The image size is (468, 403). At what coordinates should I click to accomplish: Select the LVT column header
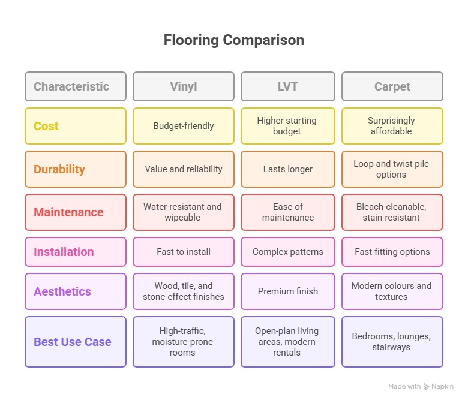pos(288,86)
